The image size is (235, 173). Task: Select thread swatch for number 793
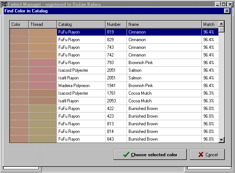43,63
